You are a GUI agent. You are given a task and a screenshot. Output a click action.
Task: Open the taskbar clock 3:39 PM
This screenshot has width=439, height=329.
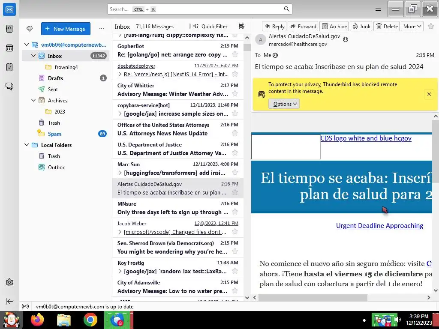(419, 320)
